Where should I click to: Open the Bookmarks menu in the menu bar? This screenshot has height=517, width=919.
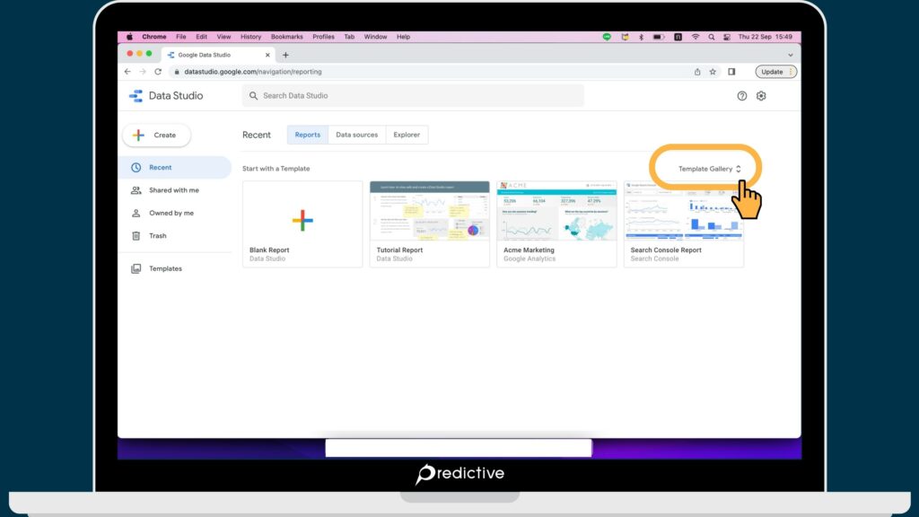click(x=286, y=37)
